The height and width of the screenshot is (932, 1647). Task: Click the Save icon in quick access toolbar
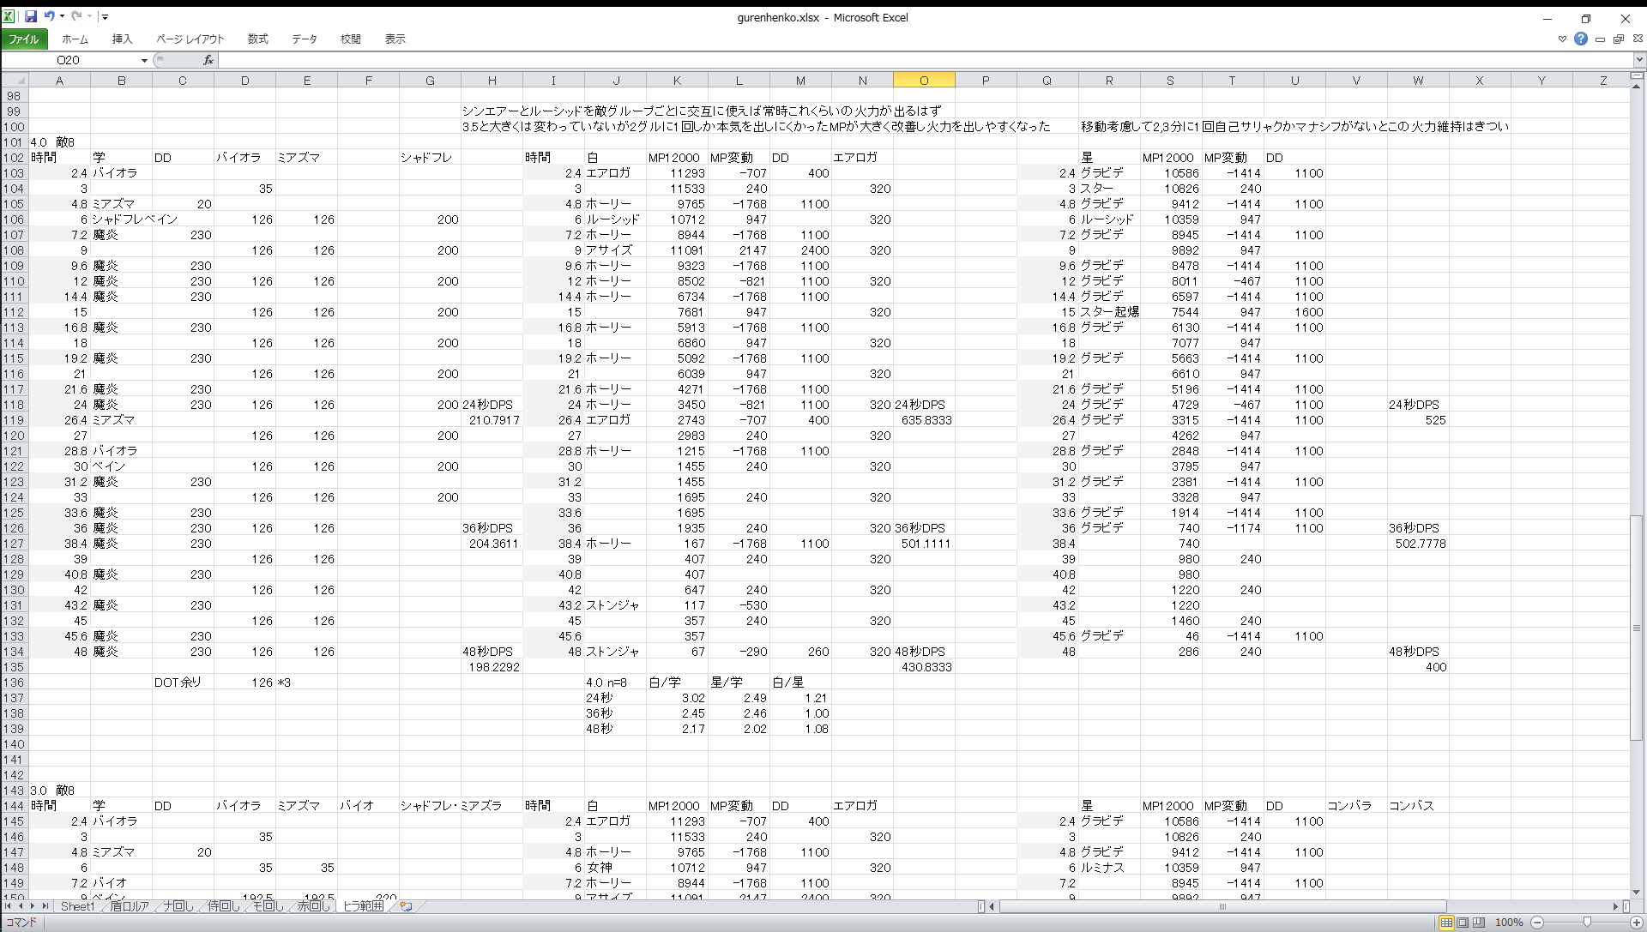pyautogui.click(x=31, y=16)
